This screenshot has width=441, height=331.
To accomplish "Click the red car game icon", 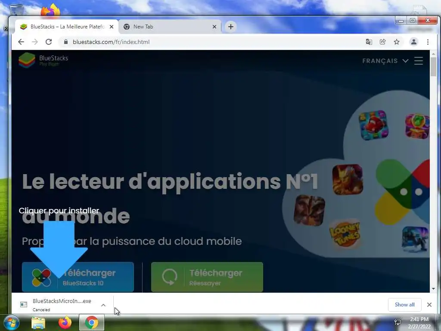I will [x=373, y=125].
